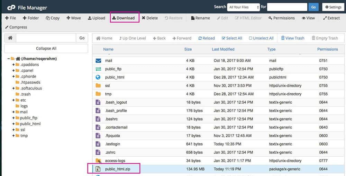Click the home icon beside path field

pyautogui.click(x=10, y=38)
